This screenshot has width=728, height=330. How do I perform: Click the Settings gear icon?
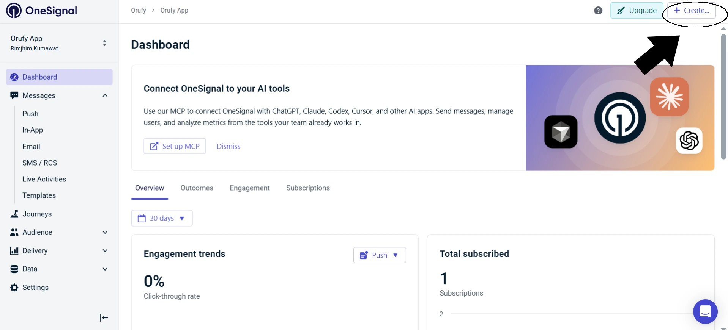pyautogui.click(x=14, y=288)
